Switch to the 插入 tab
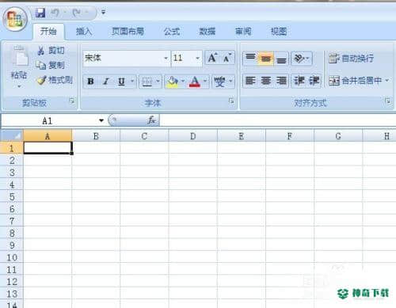 pyautogui.click(x=84, y=32)
